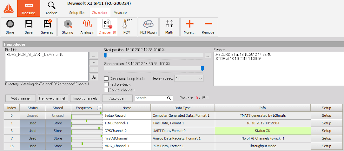The height and width of the screenshot is (151, 344).
Task: Click Data Type column header
Action: [x=183, y=108]
